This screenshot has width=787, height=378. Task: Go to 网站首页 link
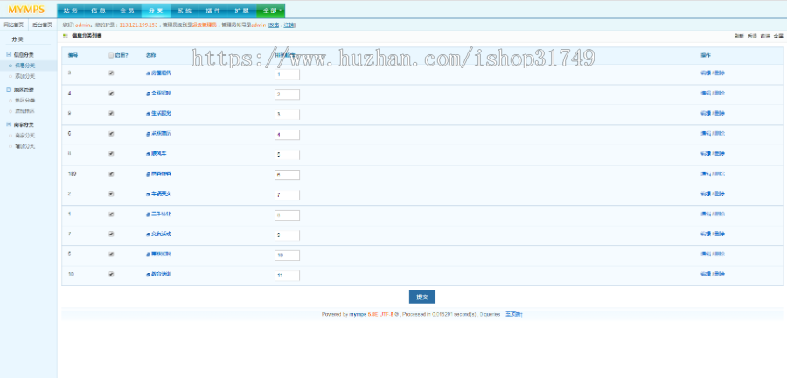click(x=13, y=24)
